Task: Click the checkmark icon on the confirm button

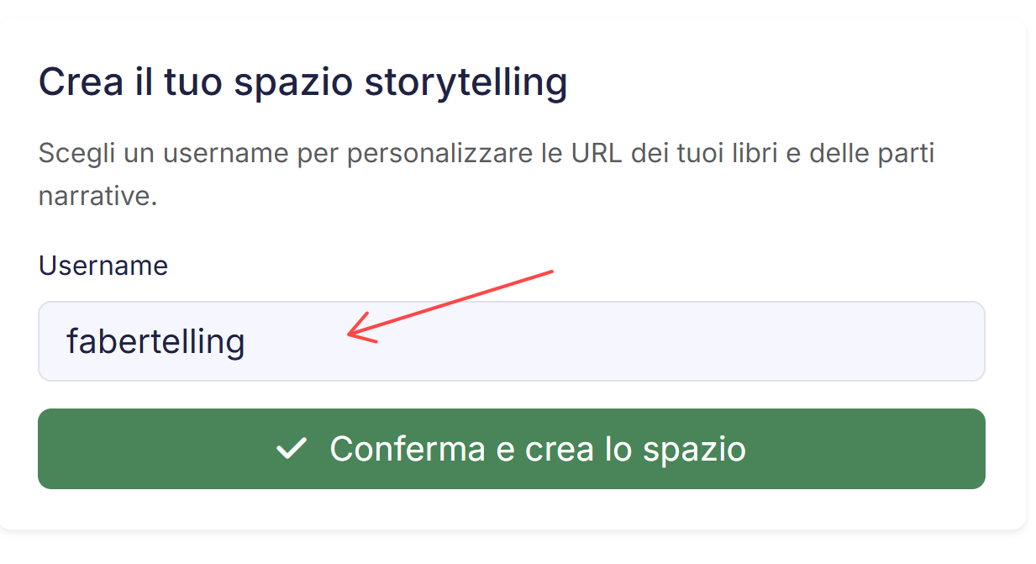Action: coord(291,449)
